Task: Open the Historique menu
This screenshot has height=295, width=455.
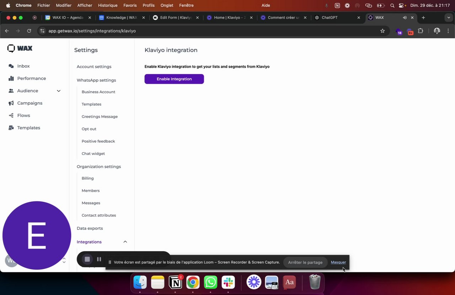Action: (108, 5)
